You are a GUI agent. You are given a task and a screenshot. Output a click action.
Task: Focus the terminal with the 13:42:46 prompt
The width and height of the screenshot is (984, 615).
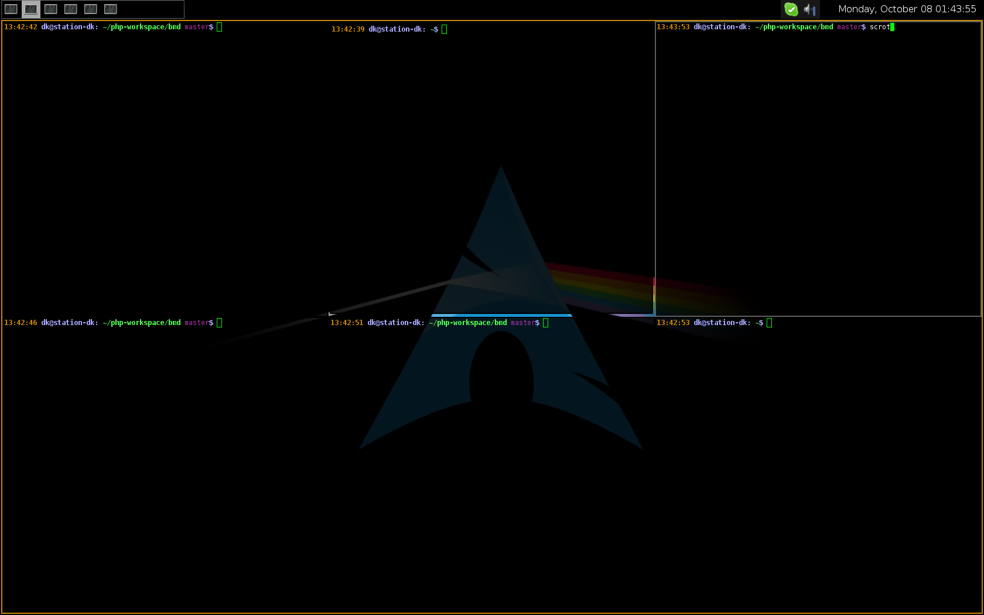pyautogui.click(x=165, y=465)
